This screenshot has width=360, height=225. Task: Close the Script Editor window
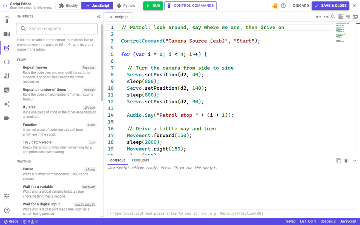(354, 6)
